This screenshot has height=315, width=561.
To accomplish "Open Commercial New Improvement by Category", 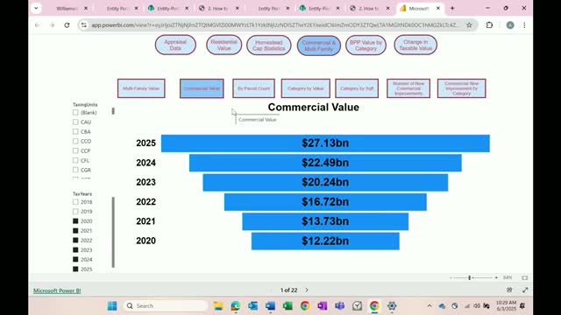I will click(462, 88).
